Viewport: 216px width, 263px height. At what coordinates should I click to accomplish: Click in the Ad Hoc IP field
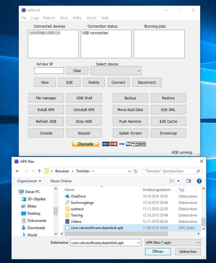click(49, 71)
